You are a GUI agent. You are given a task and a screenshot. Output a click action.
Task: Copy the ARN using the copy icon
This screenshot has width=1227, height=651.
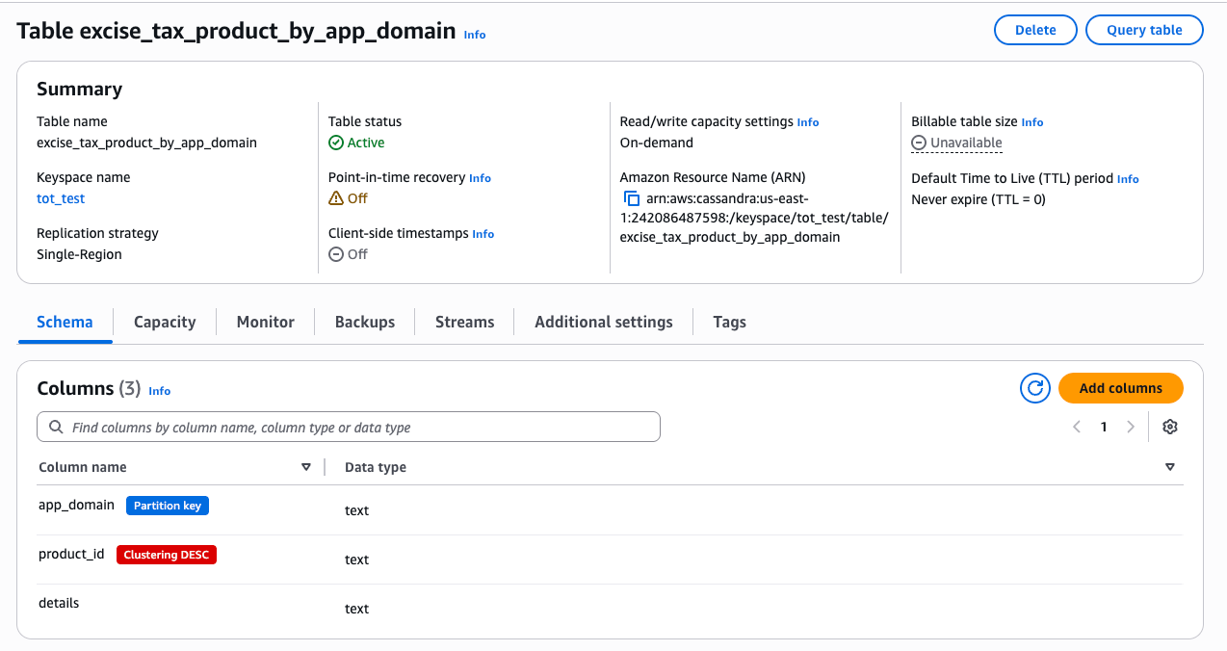pyautogui.click(x=632, y=198)
